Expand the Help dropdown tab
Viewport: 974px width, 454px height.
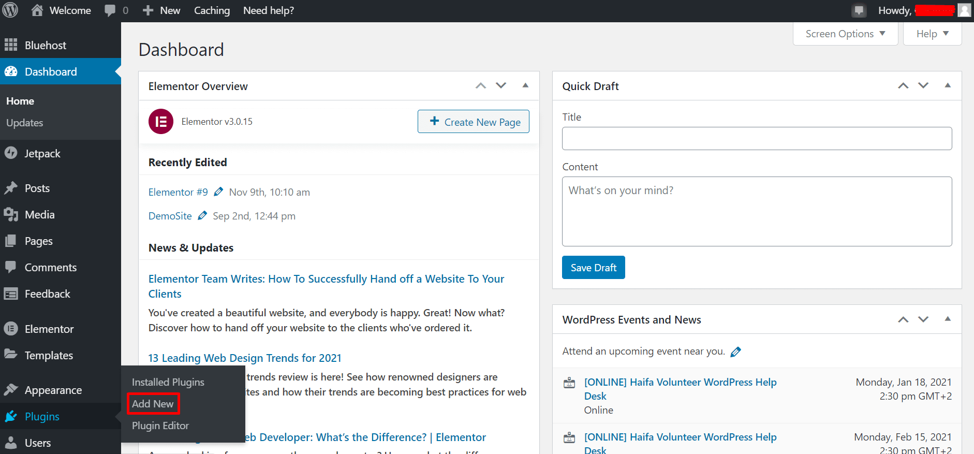pyautogui.click(x=933, y=34)
